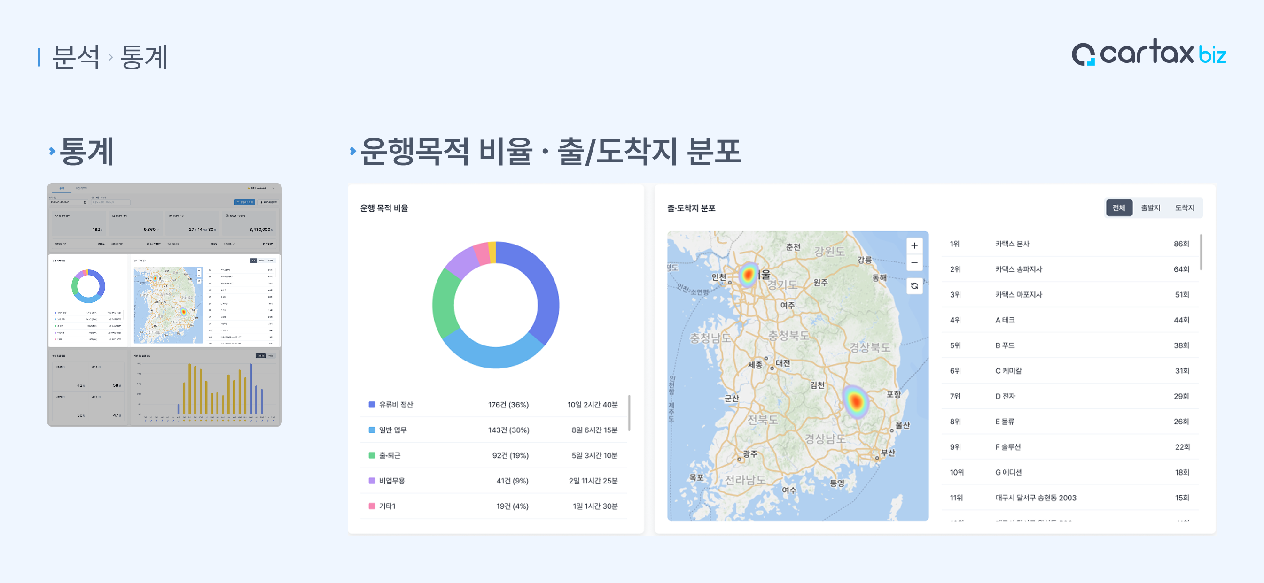Click 분석 in the breadcrumb
This screenshot has height=583, width=1264.
[x=76, y=57]
